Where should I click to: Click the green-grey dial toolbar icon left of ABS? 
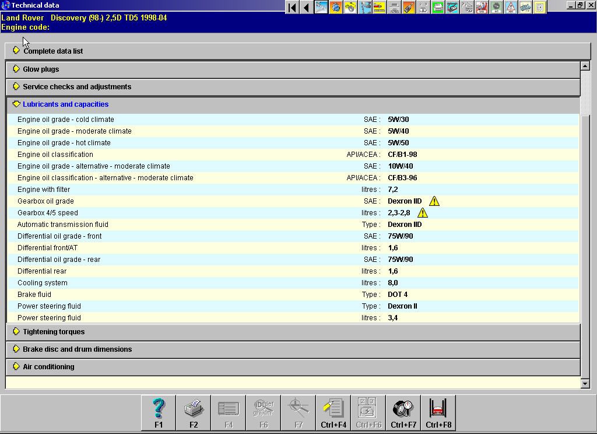(x=496, y=7)
